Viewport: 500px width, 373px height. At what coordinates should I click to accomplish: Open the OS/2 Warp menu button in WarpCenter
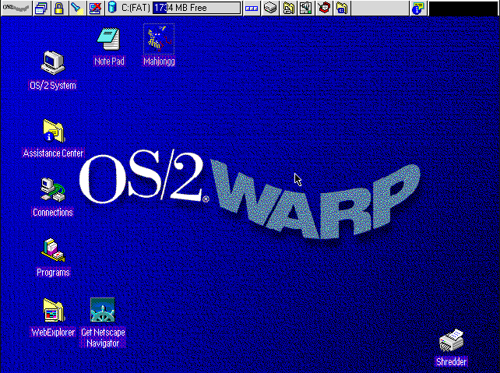tap(16, 8)
